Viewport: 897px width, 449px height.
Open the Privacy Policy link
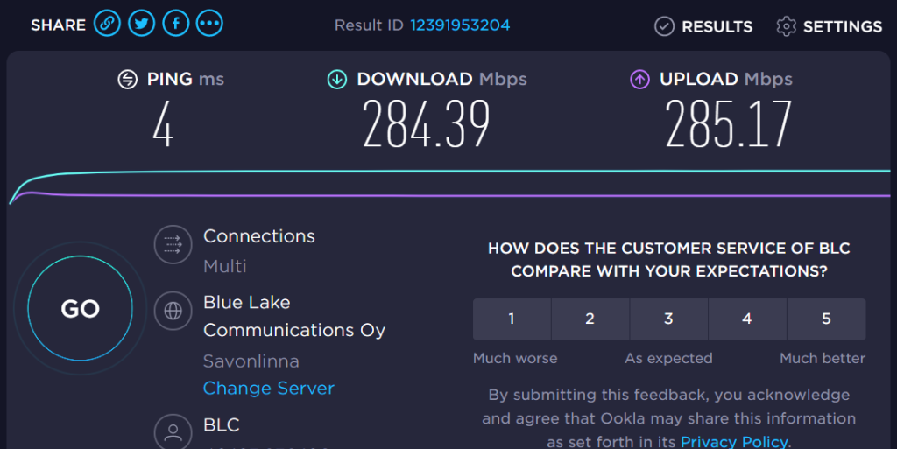(x=734, y=442)
